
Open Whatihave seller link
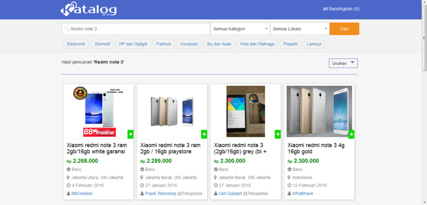303,193
